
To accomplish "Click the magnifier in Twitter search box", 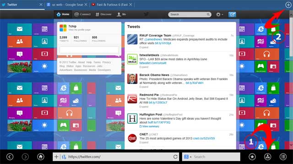I will pos(208,14).
